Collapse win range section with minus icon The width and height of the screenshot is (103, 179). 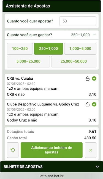pyautogui.click(x=94, y=35)
